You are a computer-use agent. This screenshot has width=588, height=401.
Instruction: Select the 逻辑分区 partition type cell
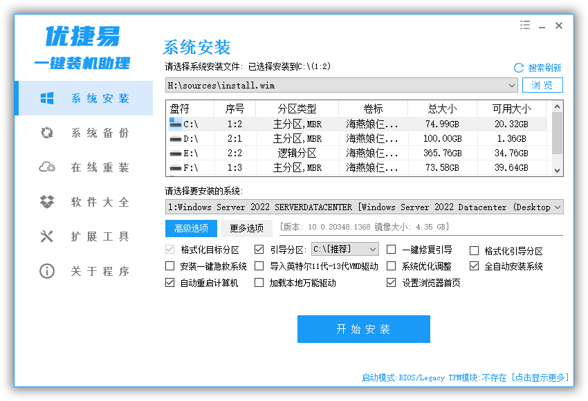coord(297,153)
